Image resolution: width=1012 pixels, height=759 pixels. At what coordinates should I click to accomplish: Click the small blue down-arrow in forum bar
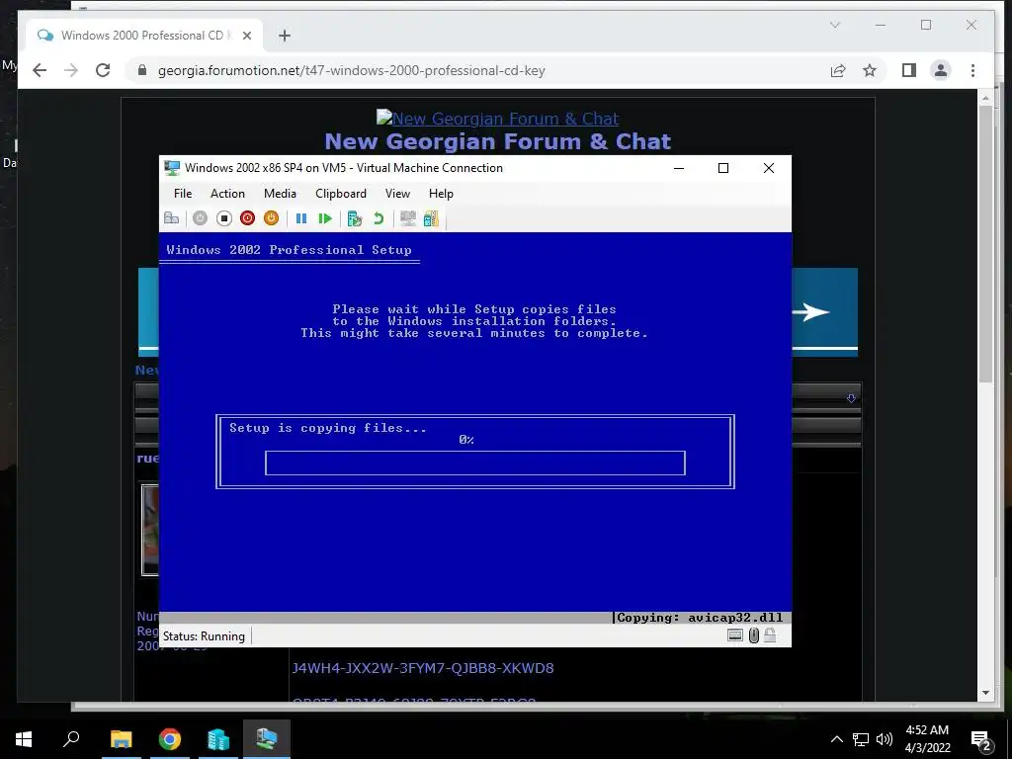(x=851, y=398)
